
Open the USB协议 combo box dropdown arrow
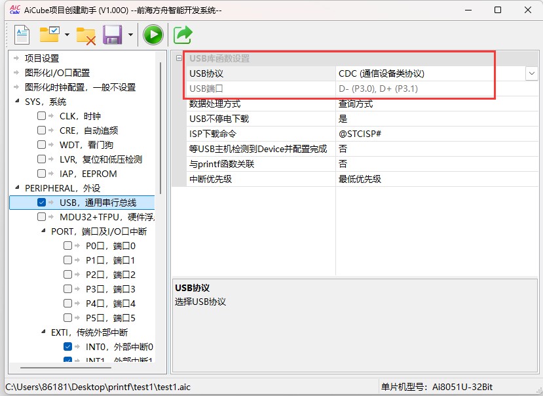coord(532,73)
